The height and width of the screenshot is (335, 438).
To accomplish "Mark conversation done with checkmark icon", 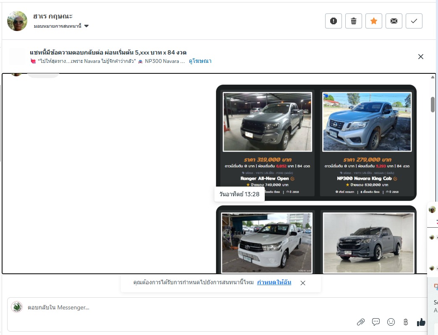I will [414, 21].
